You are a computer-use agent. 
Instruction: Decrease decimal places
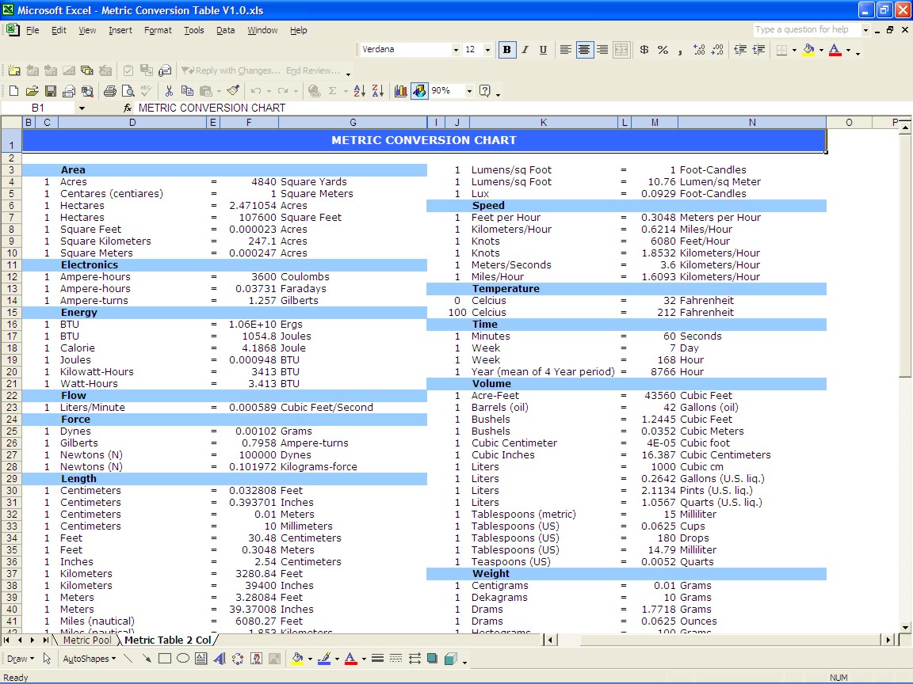click(x=717, y=50)
